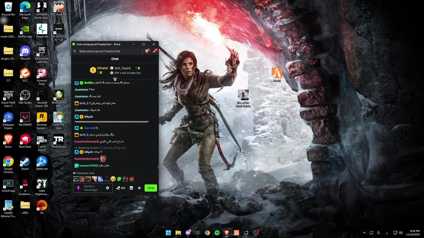The height and width of the screenshot is (238, 424).
Task: Open BotRix username in chat
Action: [89, 83]
